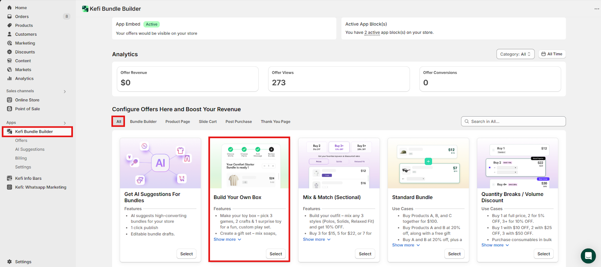
Task: Click the Discounts icon in sidebar
Action: click(9, 52)
